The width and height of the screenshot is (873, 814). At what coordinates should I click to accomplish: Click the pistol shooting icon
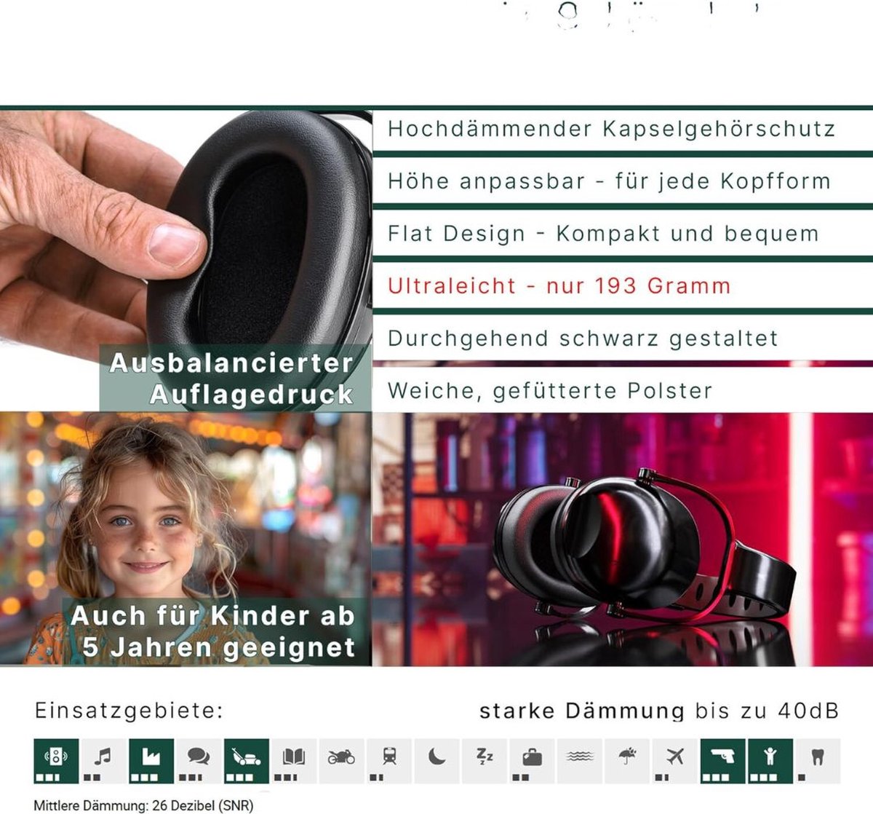pos(723,760)
